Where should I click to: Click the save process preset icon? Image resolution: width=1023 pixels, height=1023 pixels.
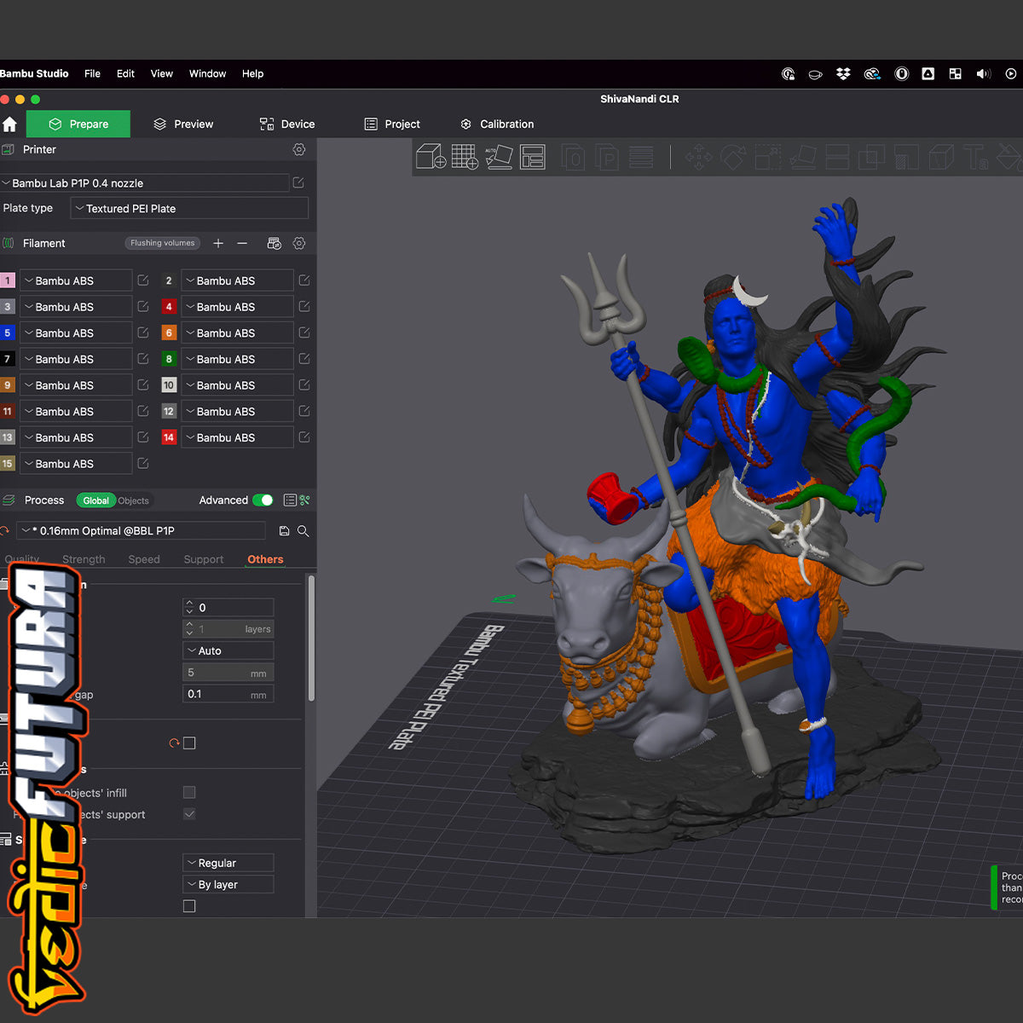[x=284, y=531]
